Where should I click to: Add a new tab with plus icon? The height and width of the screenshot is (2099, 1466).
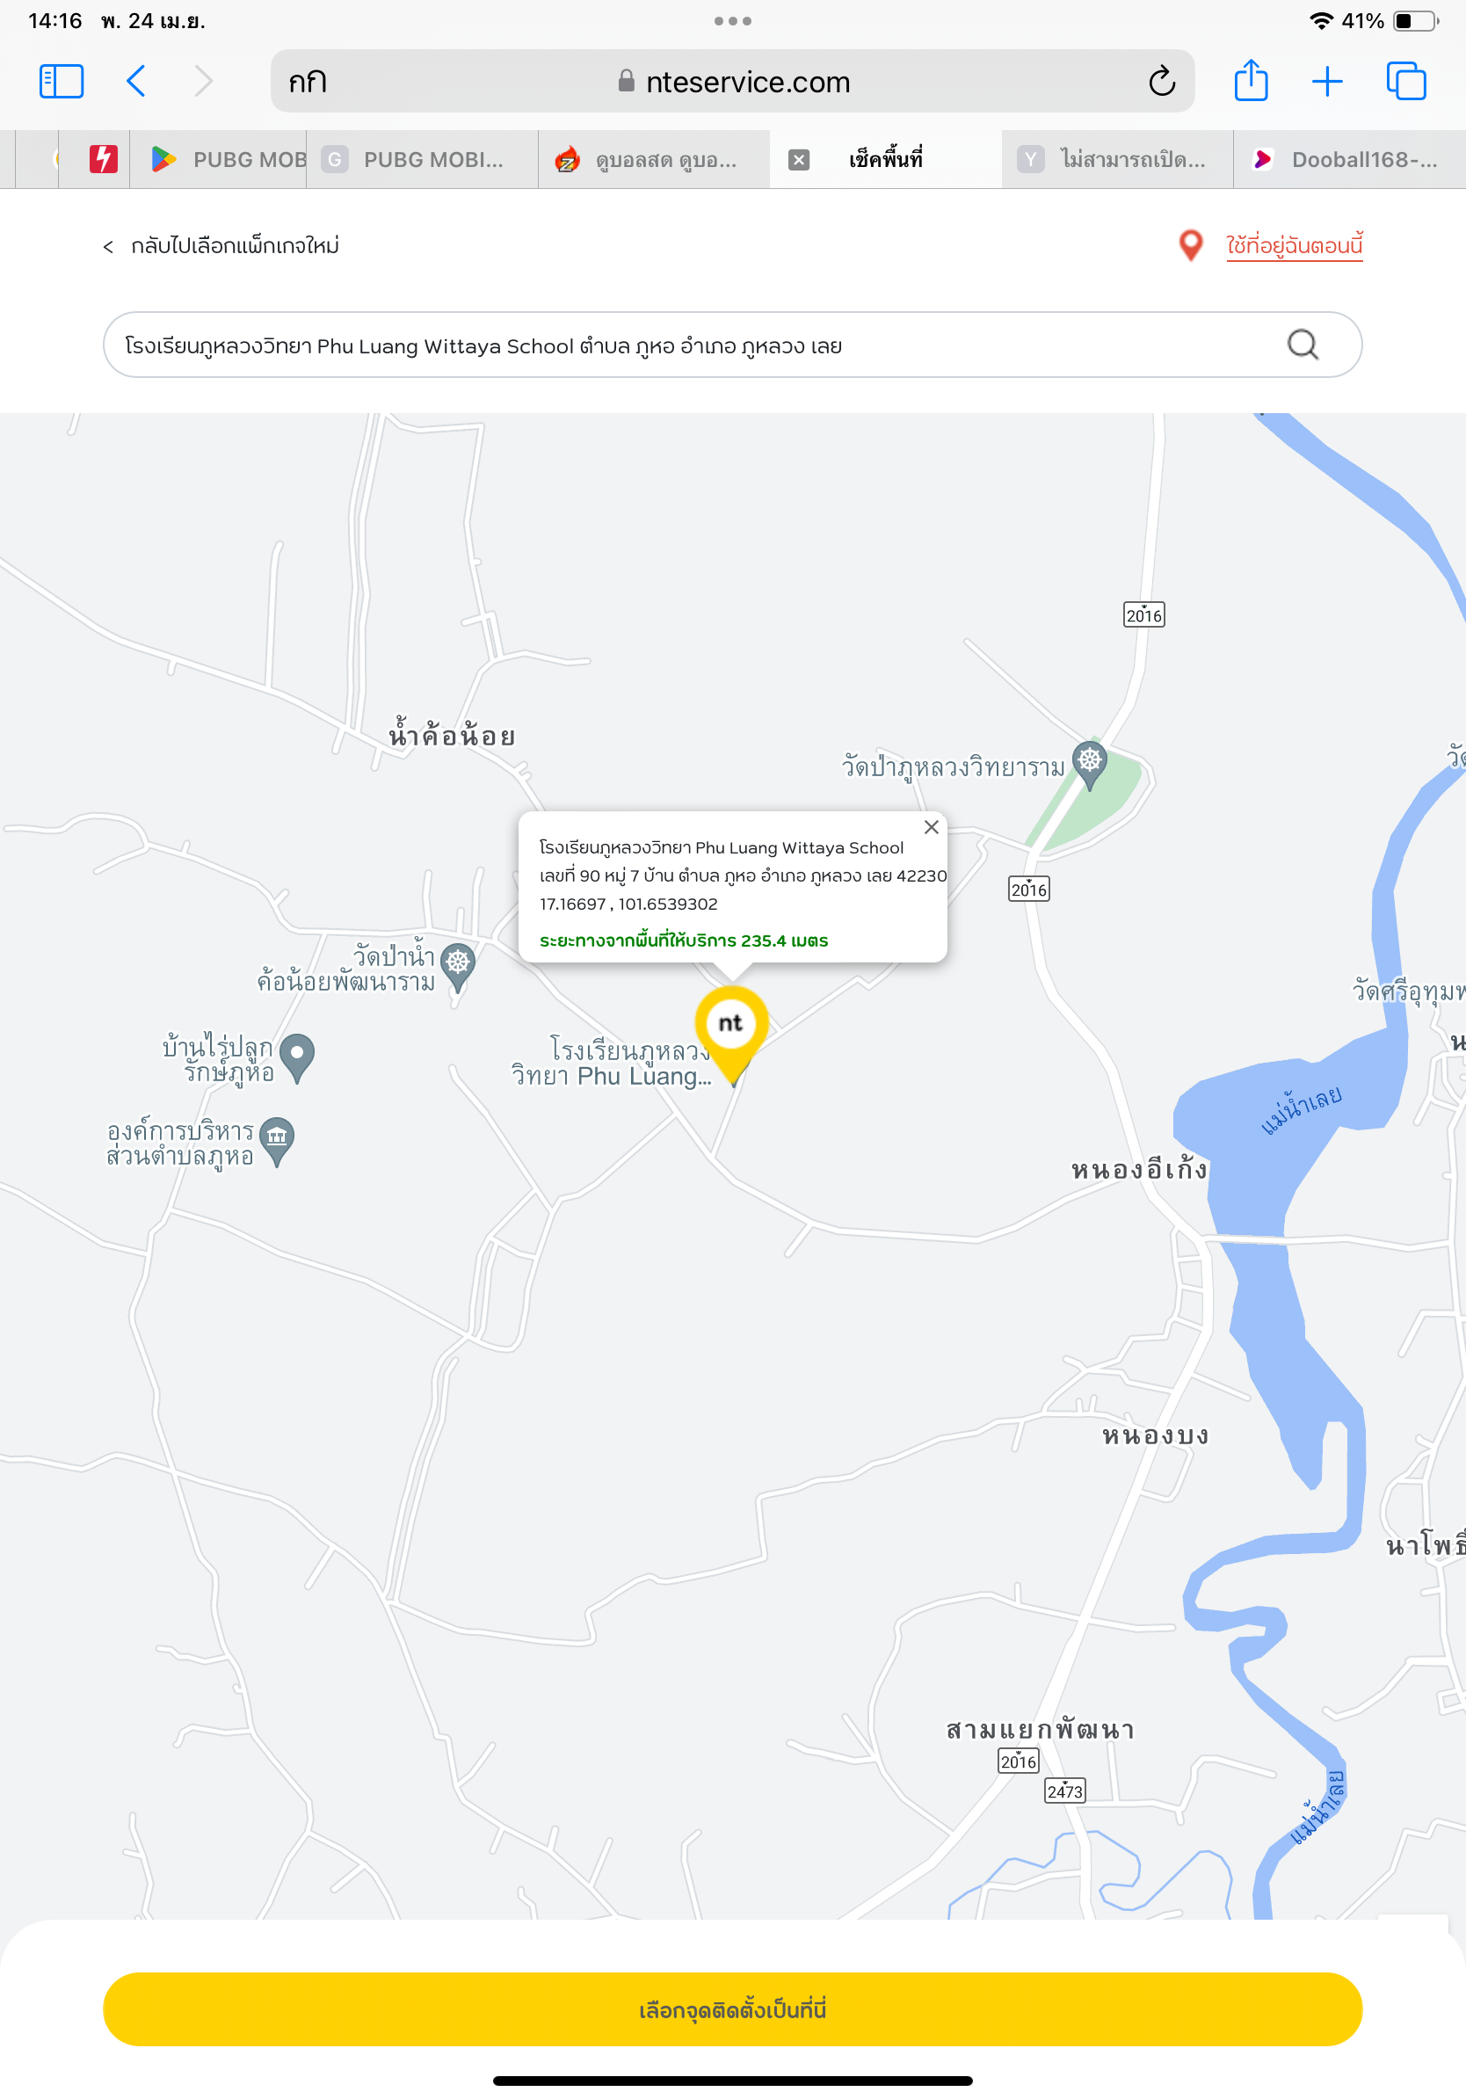tap(1327, 82)
